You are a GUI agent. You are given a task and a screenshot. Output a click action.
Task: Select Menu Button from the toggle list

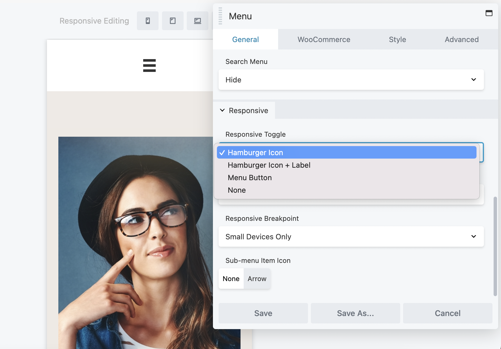pos(249,177)
